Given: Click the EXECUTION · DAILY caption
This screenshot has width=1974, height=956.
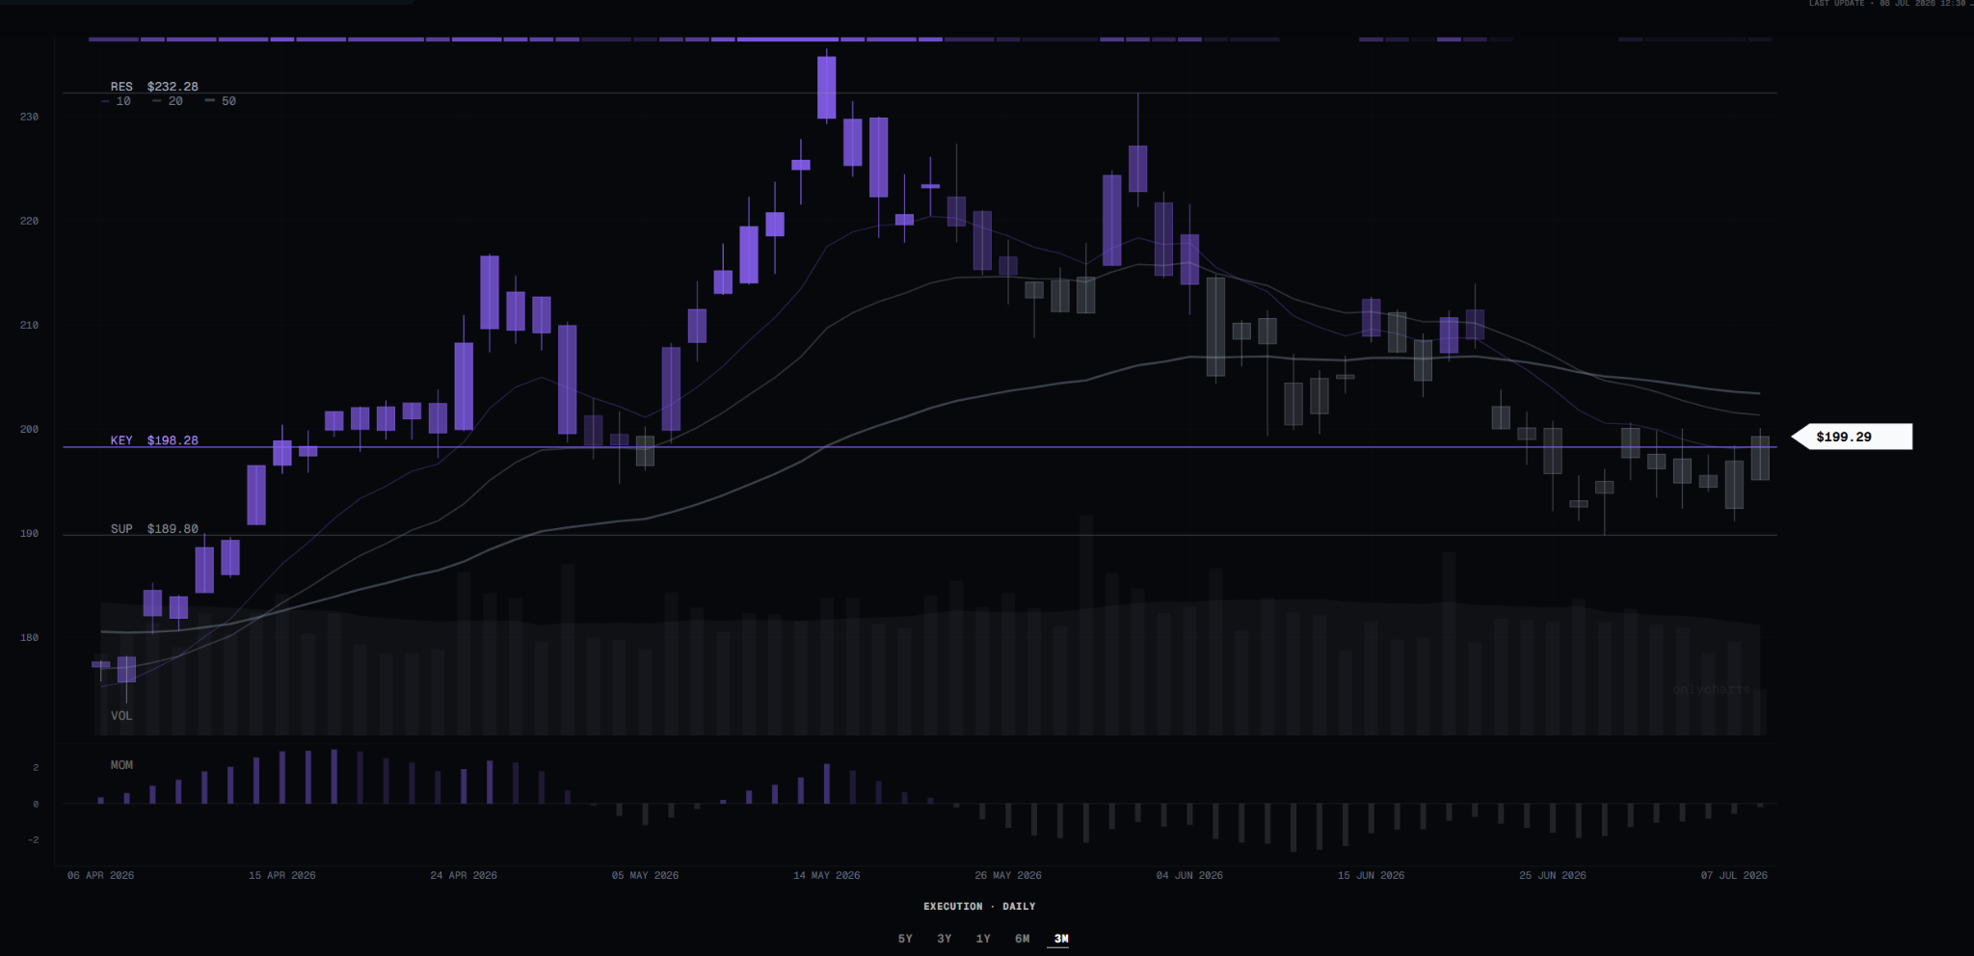Looking at the screenshot, I should (x=979, y=907).
